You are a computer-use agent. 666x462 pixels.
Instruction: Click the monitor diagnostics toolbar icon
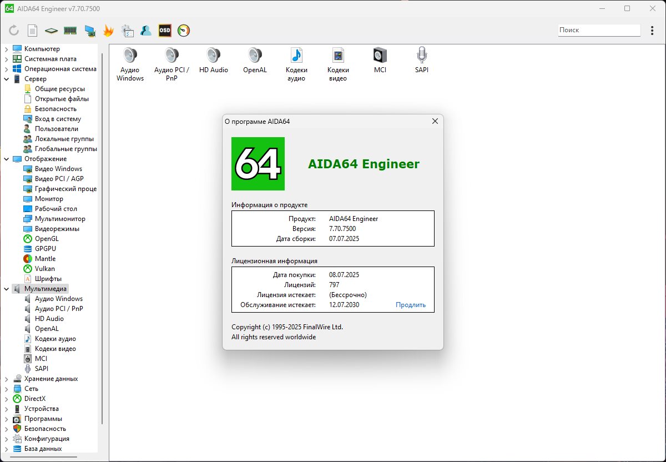click(89, 31)
